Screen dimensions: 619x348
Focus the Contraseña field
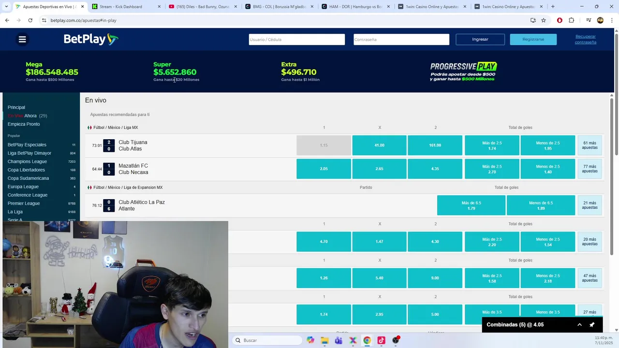401,40
